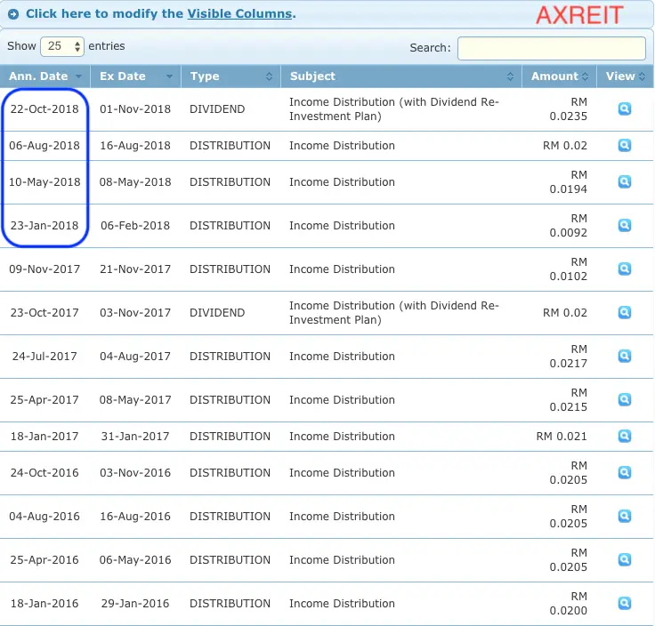The image size is (655, 626).
Task: Click DISTRIBUTION type in 06-Aug-2018 row
Action: 230,145
